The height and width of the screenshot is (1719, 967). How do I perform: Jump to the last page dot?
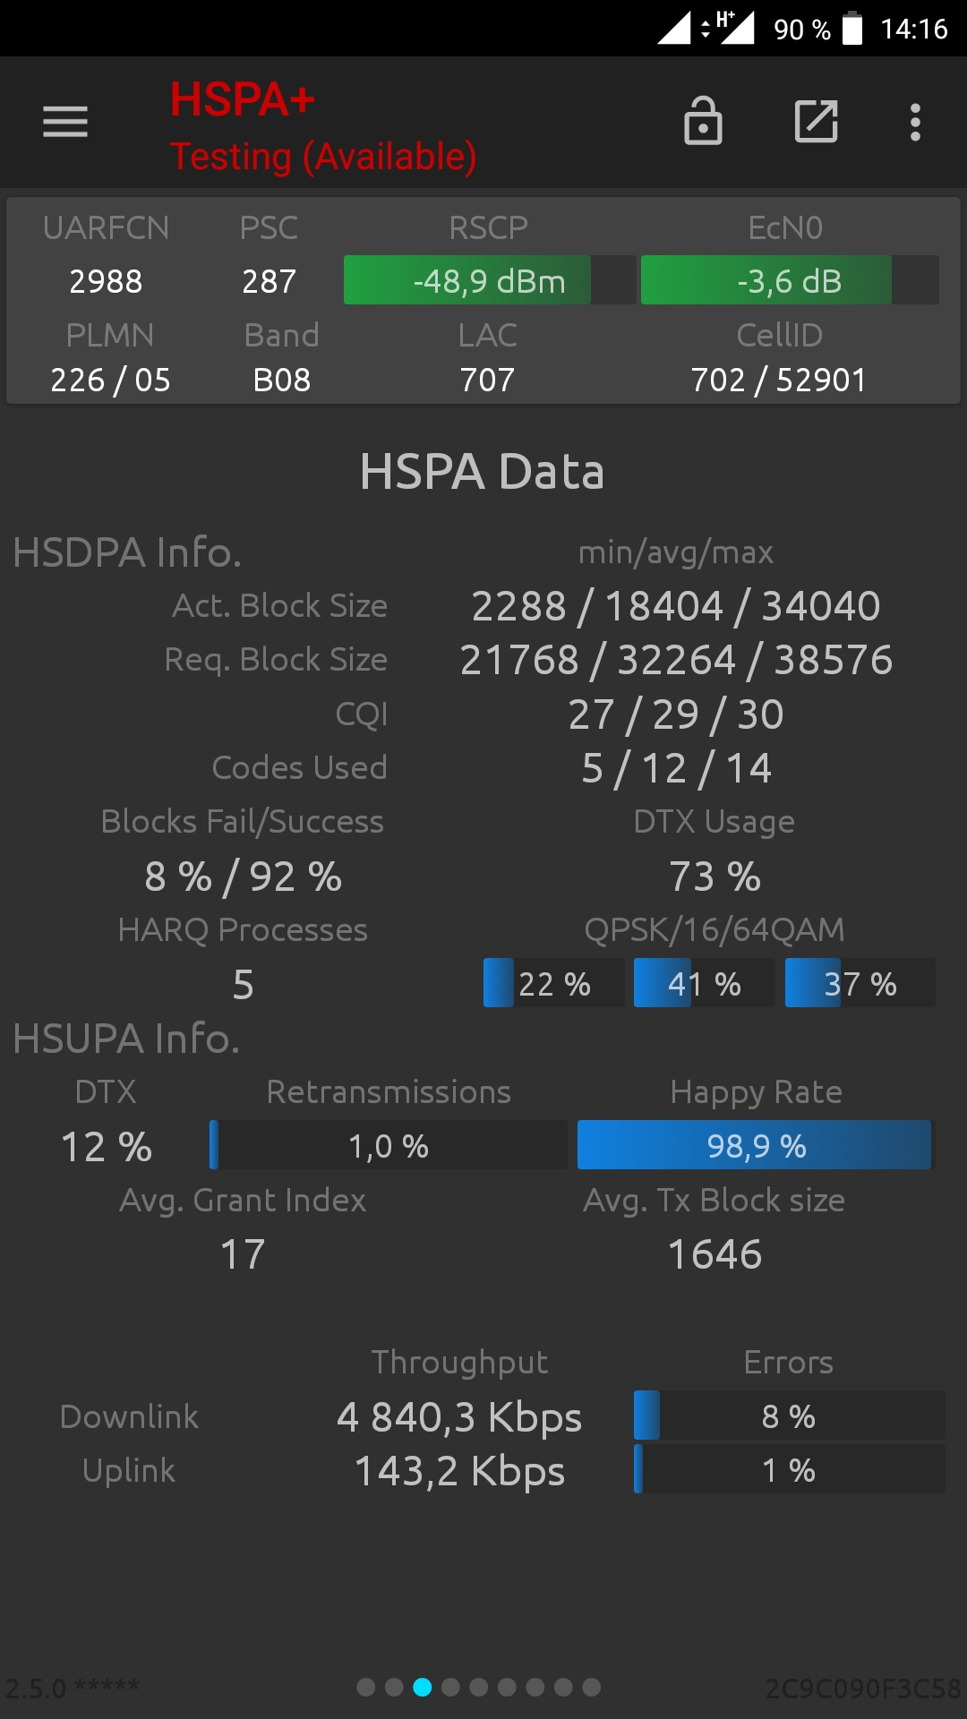(x=591, y=1687)
